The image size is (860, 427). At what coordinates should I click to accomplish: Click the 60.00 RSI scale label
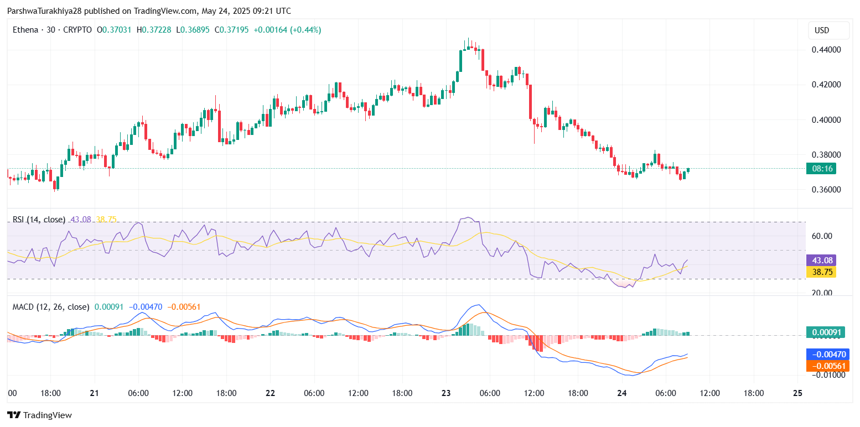tap(822, 236)
